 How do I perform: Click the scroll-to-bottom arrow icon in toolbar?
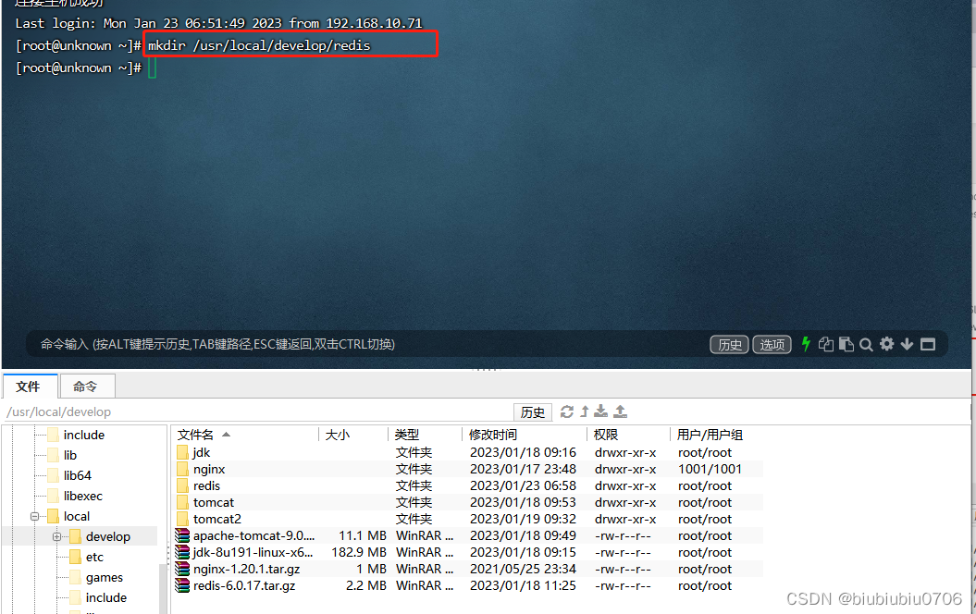point(907,344)
